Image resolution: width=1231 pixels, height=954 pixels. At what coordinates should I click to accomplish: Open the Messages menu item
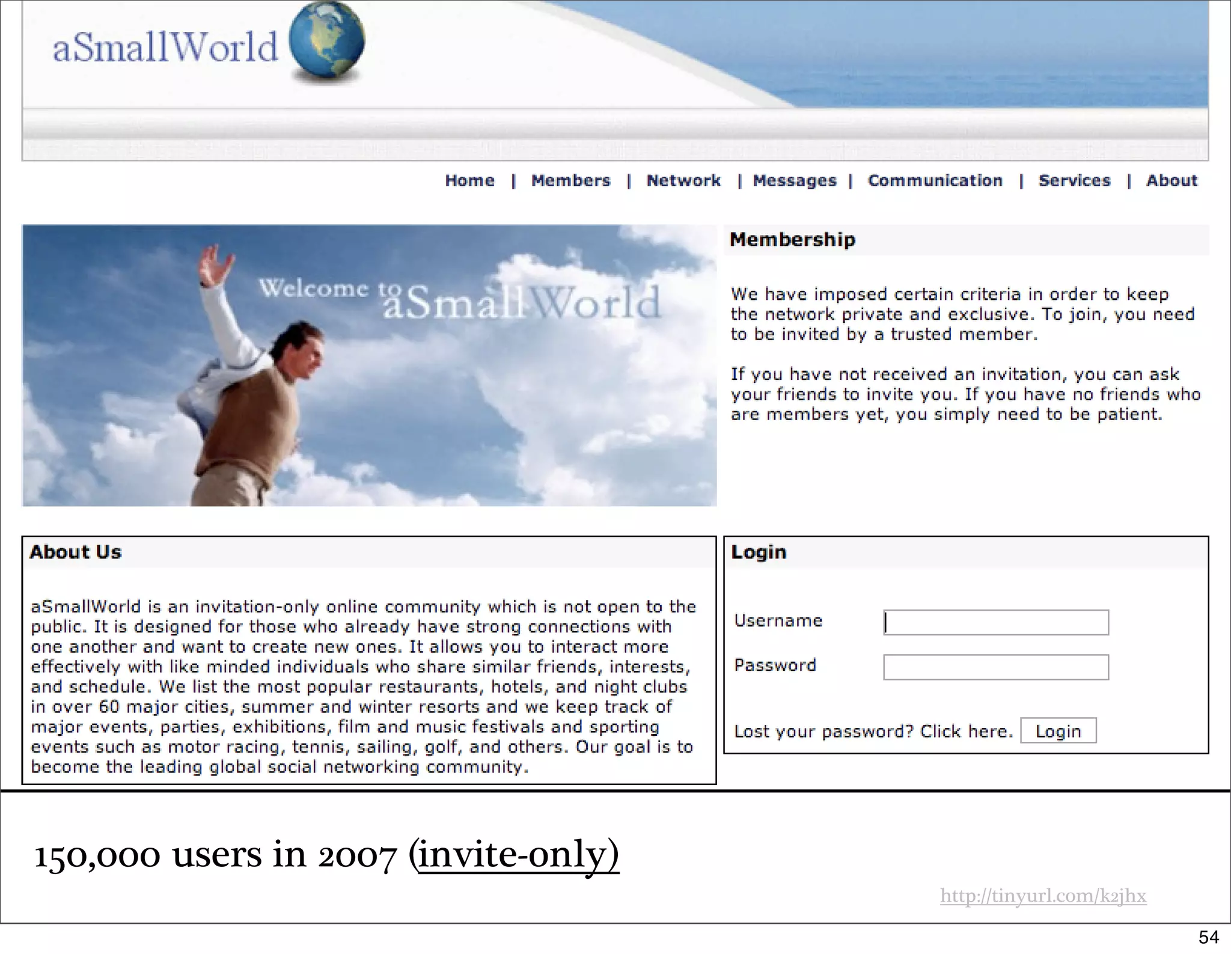[795, 180]
